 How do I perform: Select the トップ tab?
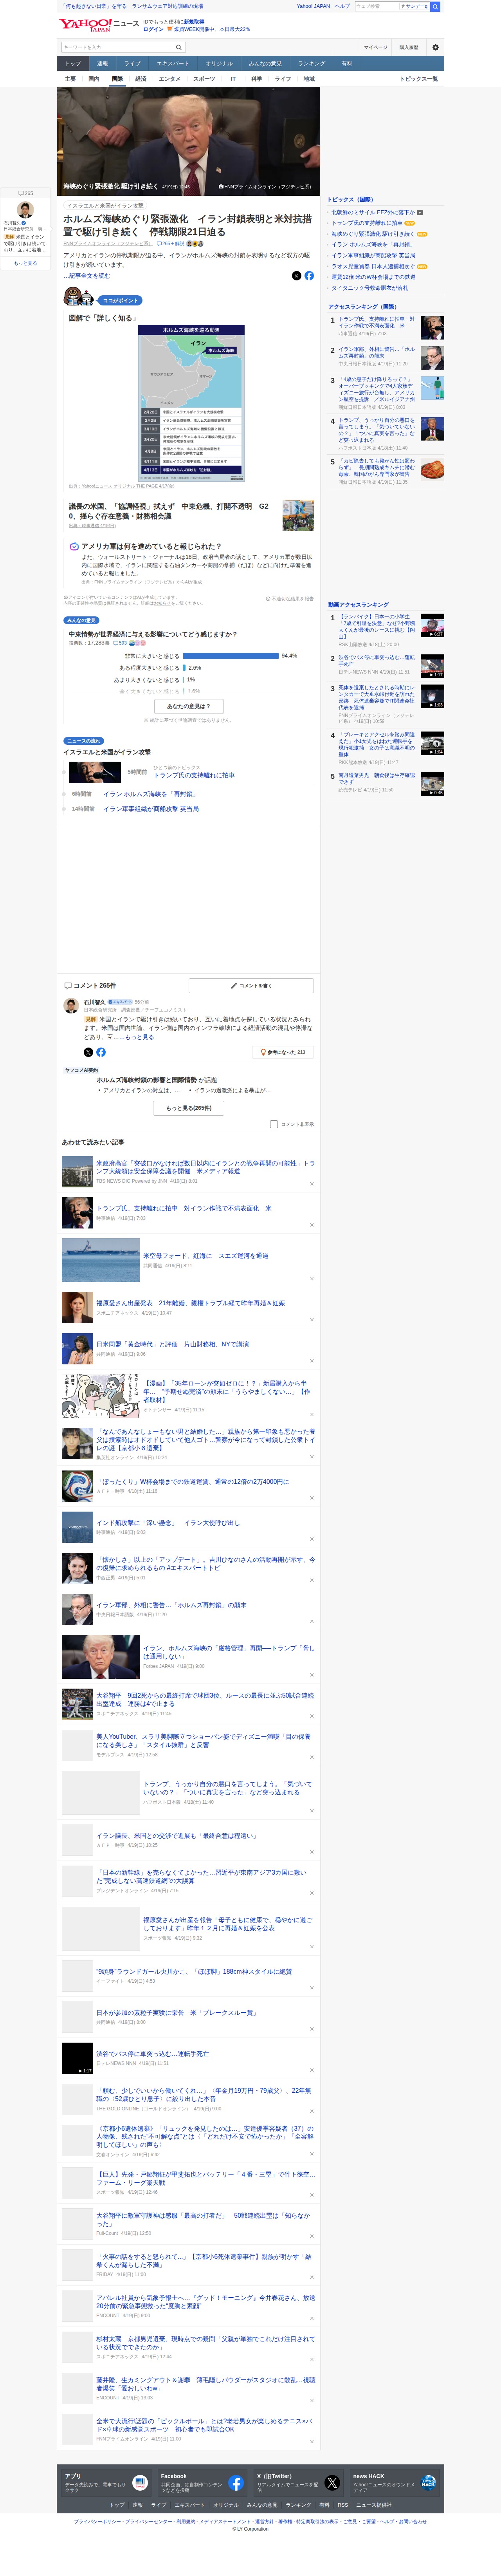coord(73,64)
